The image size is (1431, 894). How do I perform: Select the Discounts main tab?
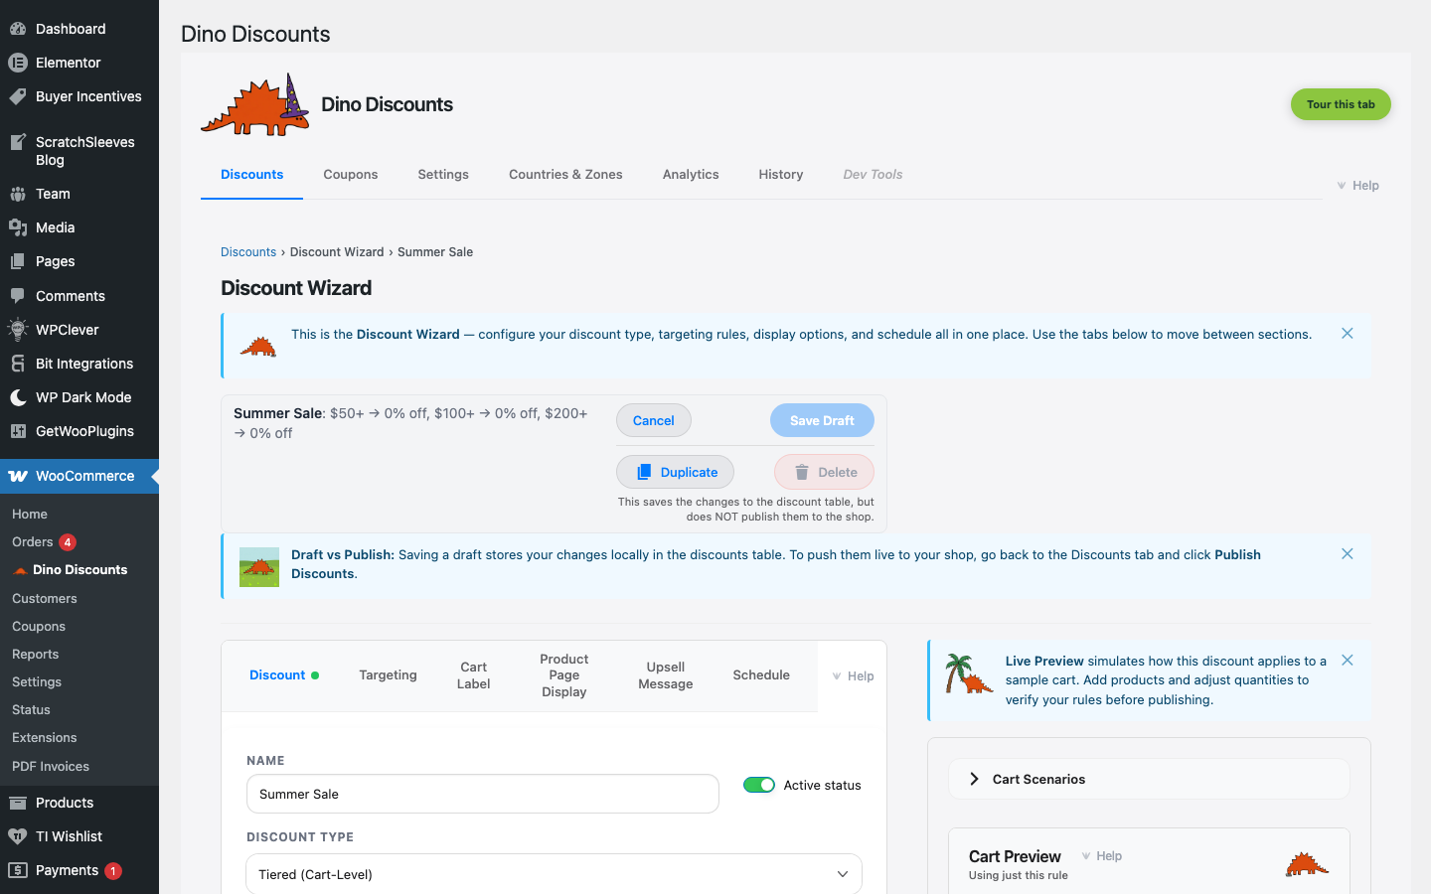click(252, 175)
